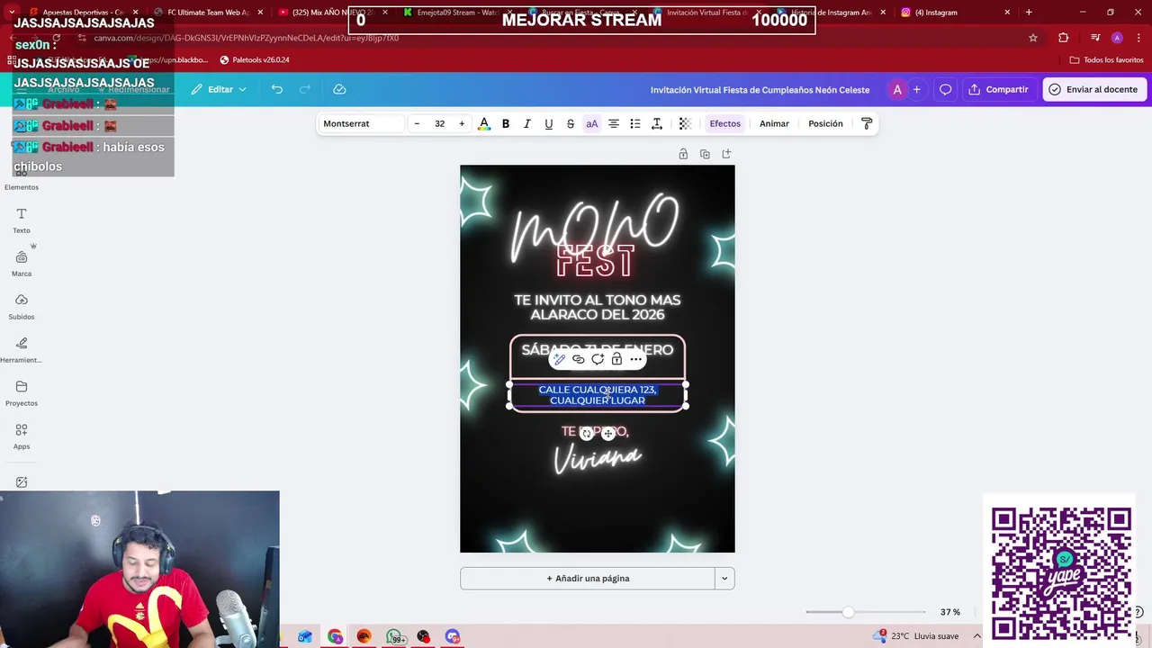
Task: Toggle uppercase aA text option
Action: pyautogui.click(x=592, y=123)
